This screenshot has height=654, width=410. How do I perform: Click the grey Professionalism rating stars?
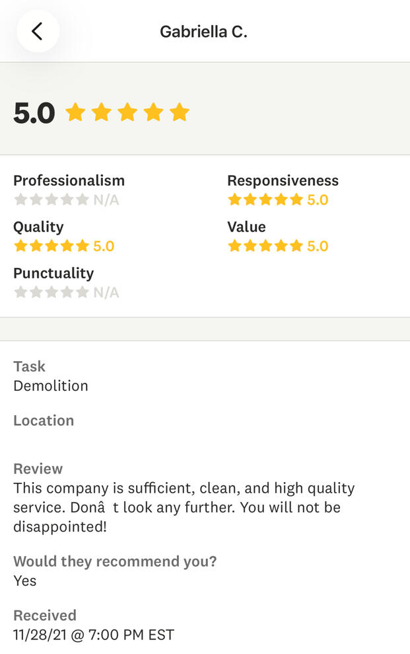(x=51, y=200)
